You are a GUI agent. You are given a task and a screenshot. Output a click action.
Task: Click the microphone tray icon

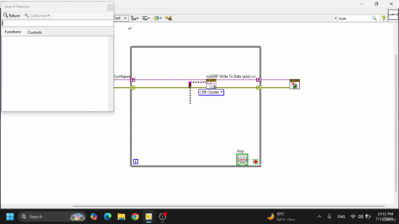pos(329,217)
